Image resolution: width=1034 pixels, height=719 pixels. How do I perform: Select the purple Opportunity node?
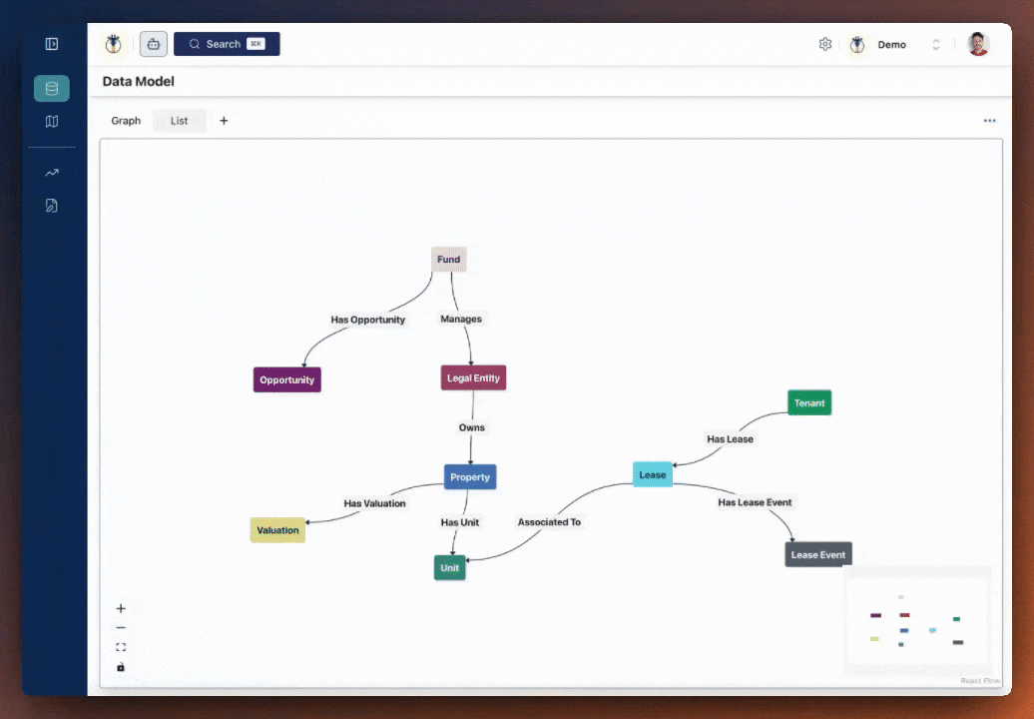pos(286,379)
